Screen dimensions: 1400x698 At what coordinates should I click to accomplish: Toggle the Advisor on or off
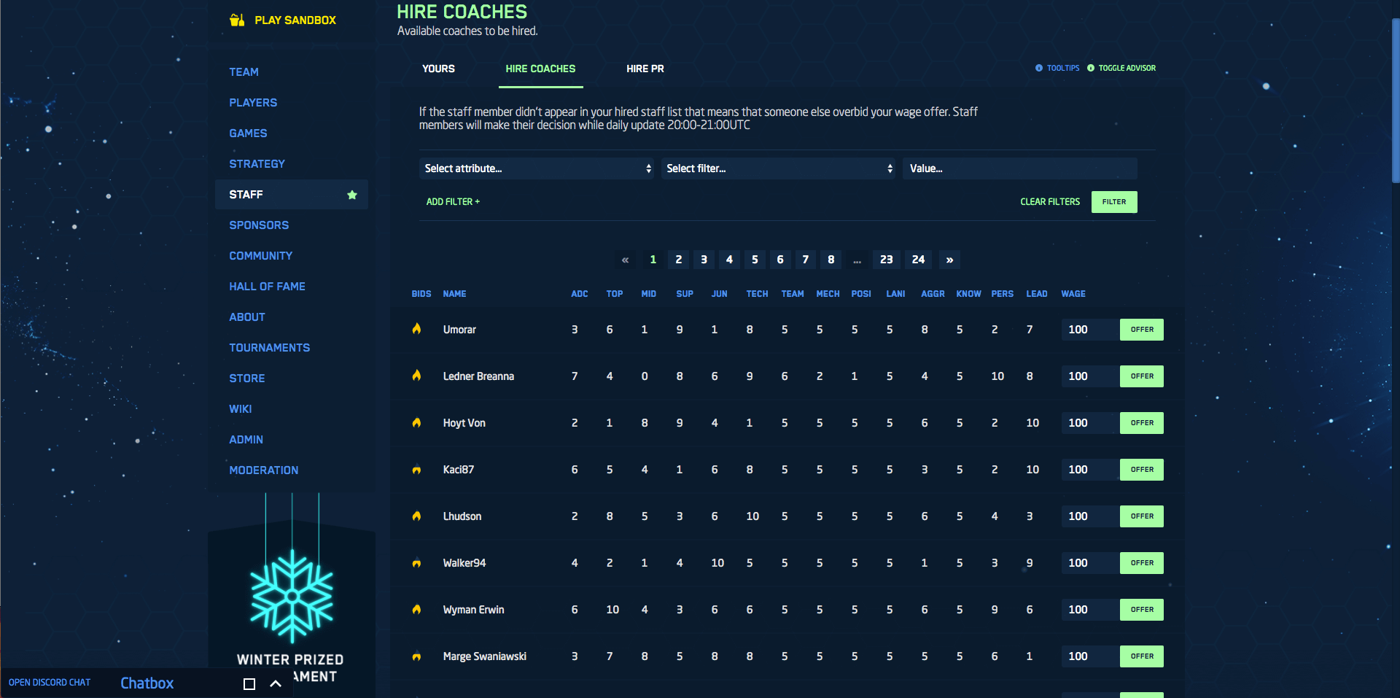point(1121,68)
